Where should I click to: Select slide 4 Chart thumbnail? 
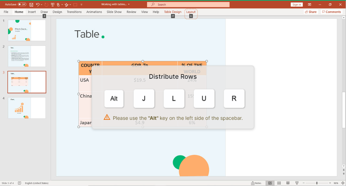pyautogui.click(x=27, y=108)
